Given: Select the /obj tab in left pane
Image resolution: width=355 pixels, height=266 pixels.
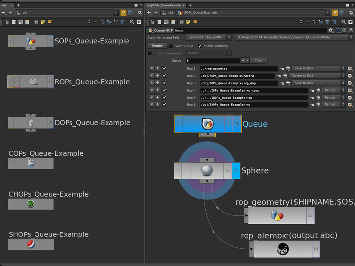Looking at the screenshot, I should (6, 5).
